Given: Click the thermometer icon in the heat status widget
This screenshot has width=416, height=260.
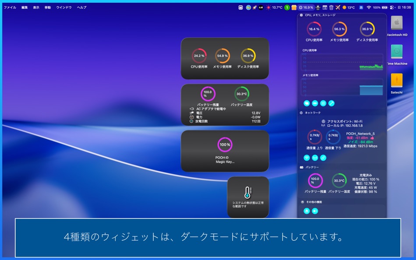Looking at the screenshot, I should 249,191.
